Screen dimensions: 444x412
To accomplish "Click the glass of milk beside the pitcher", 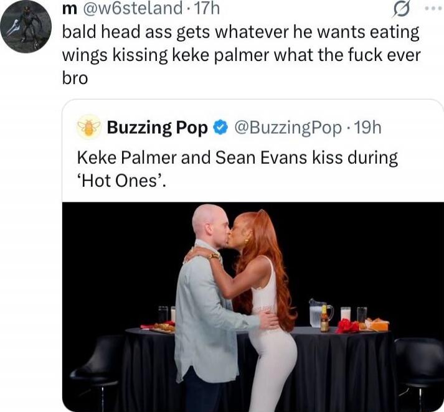I will pos(346,314).
